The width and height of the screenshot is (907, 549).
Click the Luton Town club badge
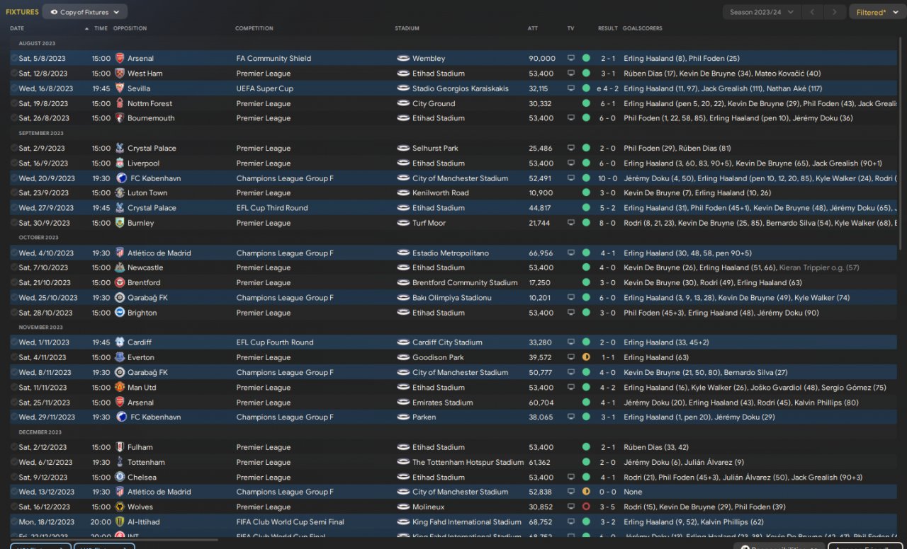(x=120, y=193)
